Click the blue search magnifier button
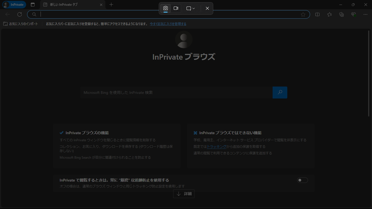 click(280, 93)
